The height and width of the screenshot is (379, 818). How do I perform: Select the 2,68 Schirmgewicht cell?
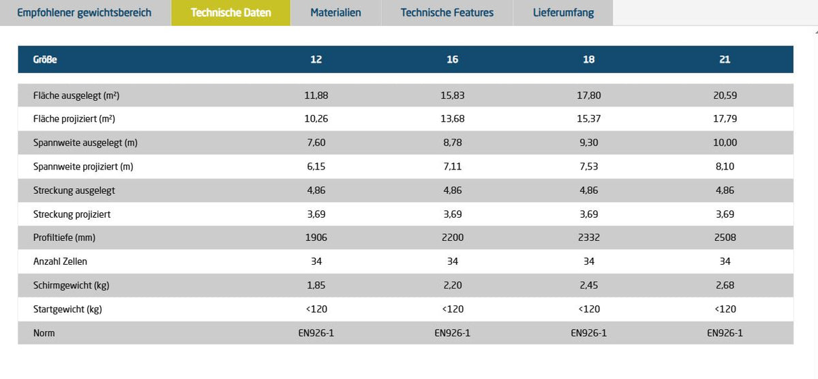pyautogui.click(x=725, y=286)
